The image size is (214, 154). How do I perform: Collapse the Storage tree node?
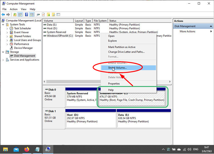click(x=3, y=52)
